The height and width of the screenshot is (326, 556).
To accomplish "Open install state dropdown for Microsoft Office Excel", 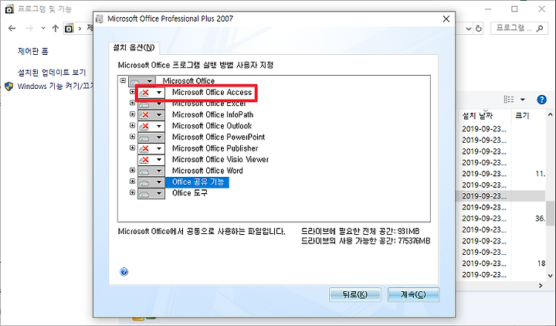I will tap(151, 104).
